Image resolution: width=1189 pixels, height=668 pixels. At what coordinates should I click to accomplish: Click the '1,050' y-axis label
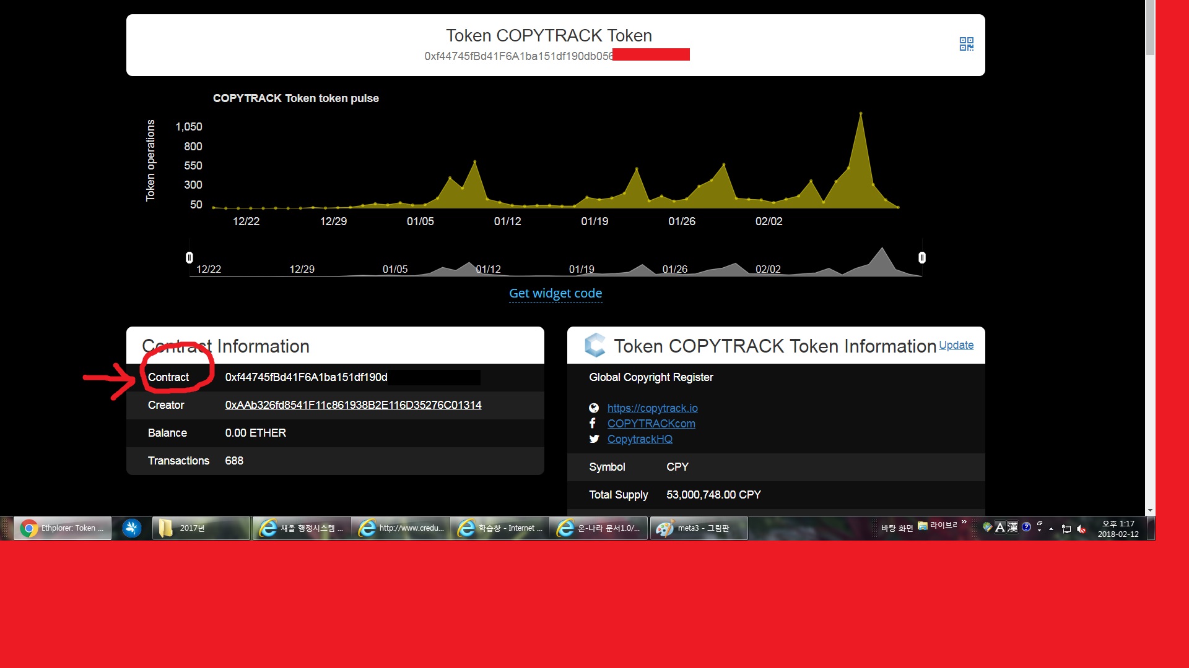click(x=189, y=127)
